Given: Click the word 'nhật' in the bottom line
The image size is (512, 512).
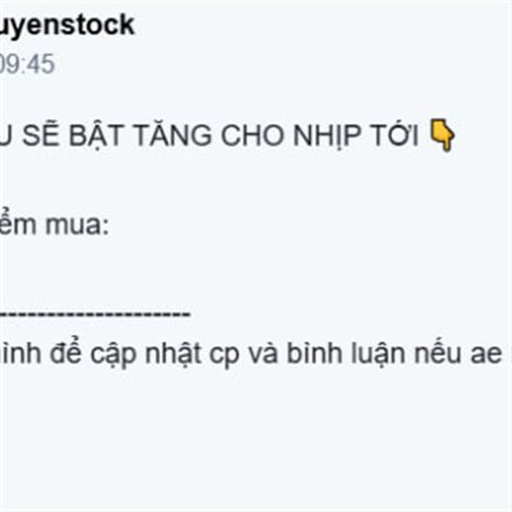Looking at the screenshot, I should [173, 354].
